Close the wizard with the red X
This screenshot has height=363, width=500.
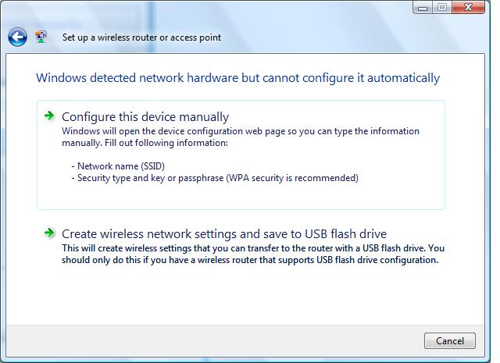468,8
